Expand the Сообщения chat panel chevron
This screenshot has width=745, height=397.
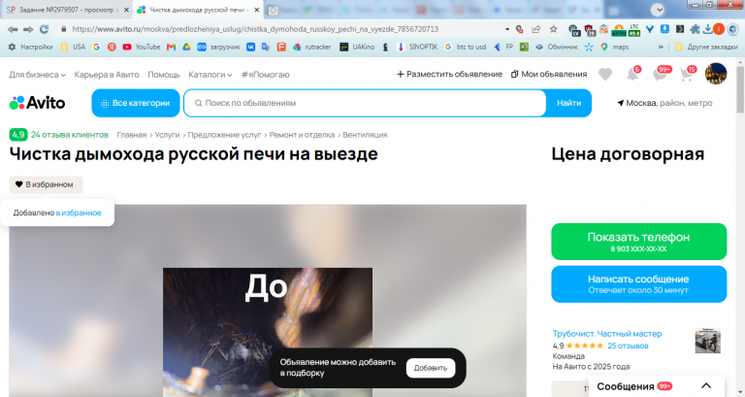[x=706, y=386]
